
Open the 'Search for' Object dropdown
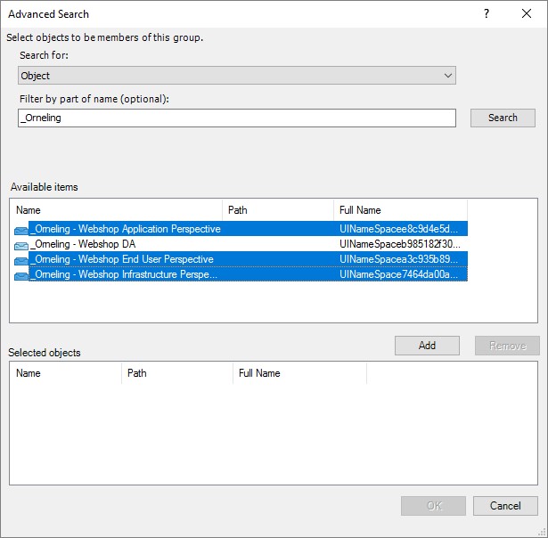237,76
